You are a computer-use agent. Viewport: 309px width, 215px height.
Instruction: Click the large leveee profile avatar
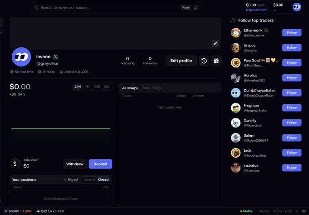tap(21, 57)
